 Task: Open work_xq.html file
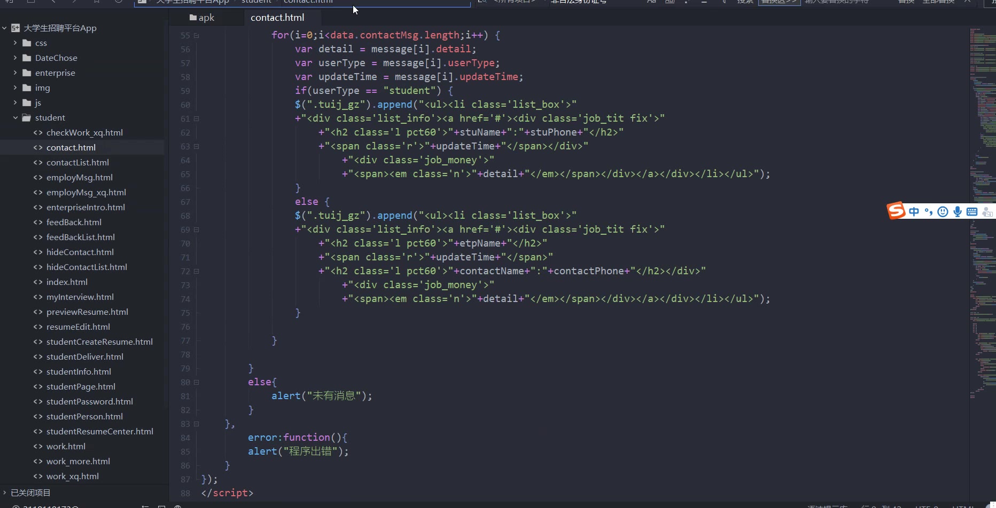pos(72,476)
